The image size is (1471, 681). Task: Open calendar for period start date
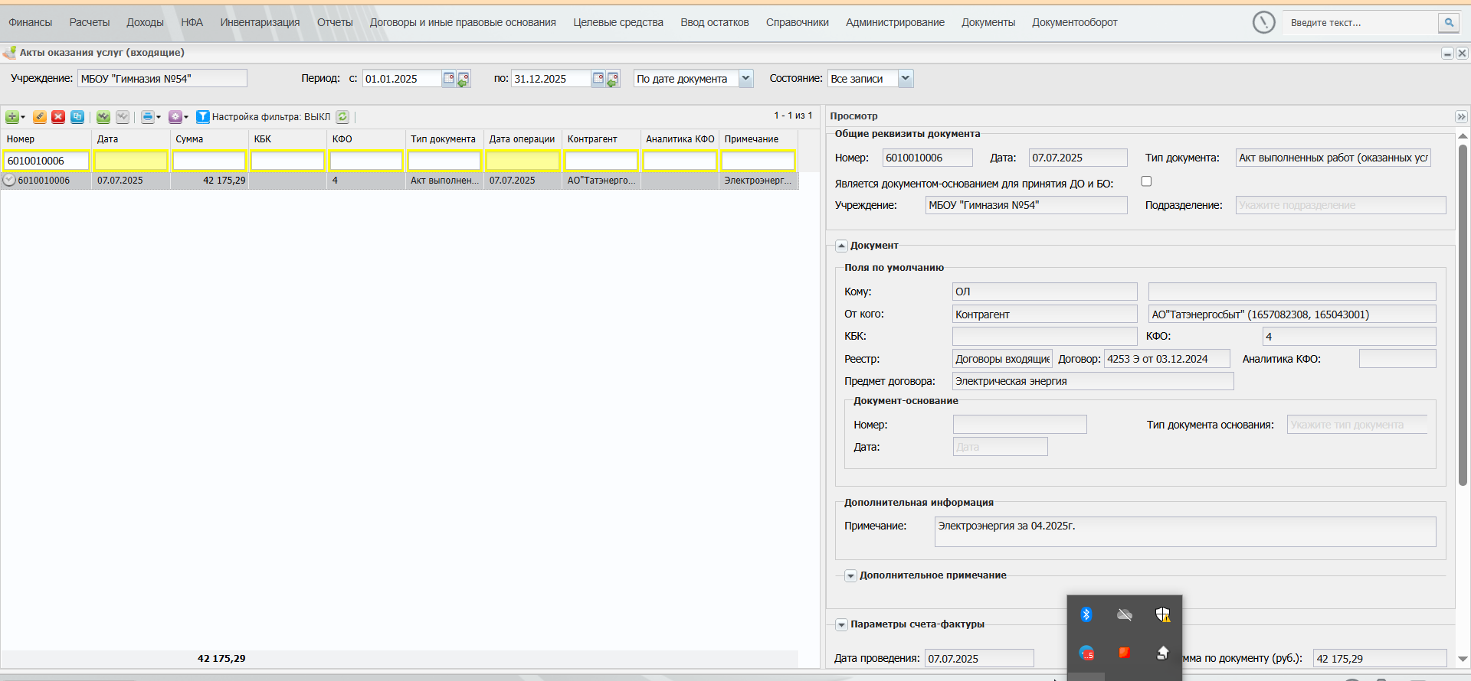(449, 78)
